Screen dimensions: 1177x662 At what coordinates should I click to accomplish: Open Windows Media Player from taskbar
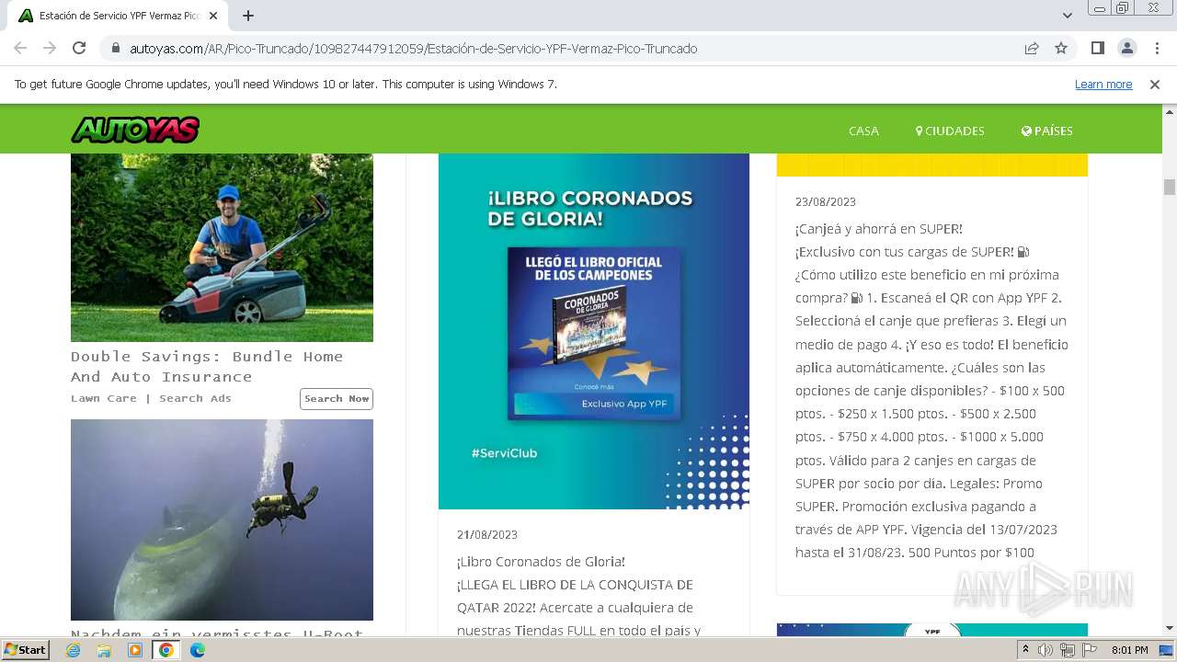coord(135,650)
